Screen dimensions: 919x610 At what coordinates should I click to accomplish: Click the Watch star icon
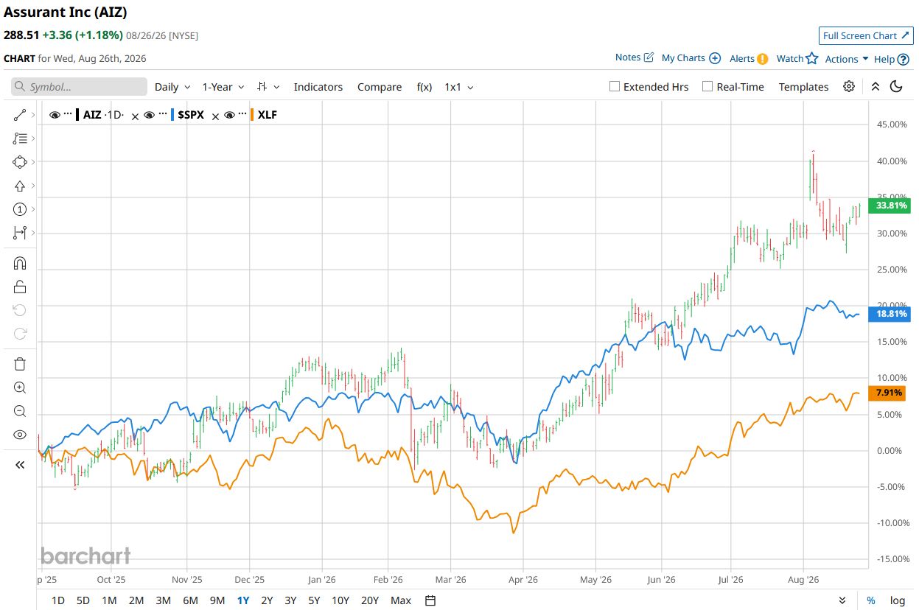812,58
